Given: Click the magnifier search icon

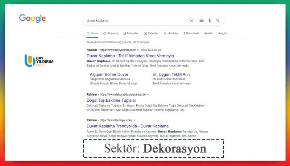Looking at the screenshot, I should coord(218,21).
